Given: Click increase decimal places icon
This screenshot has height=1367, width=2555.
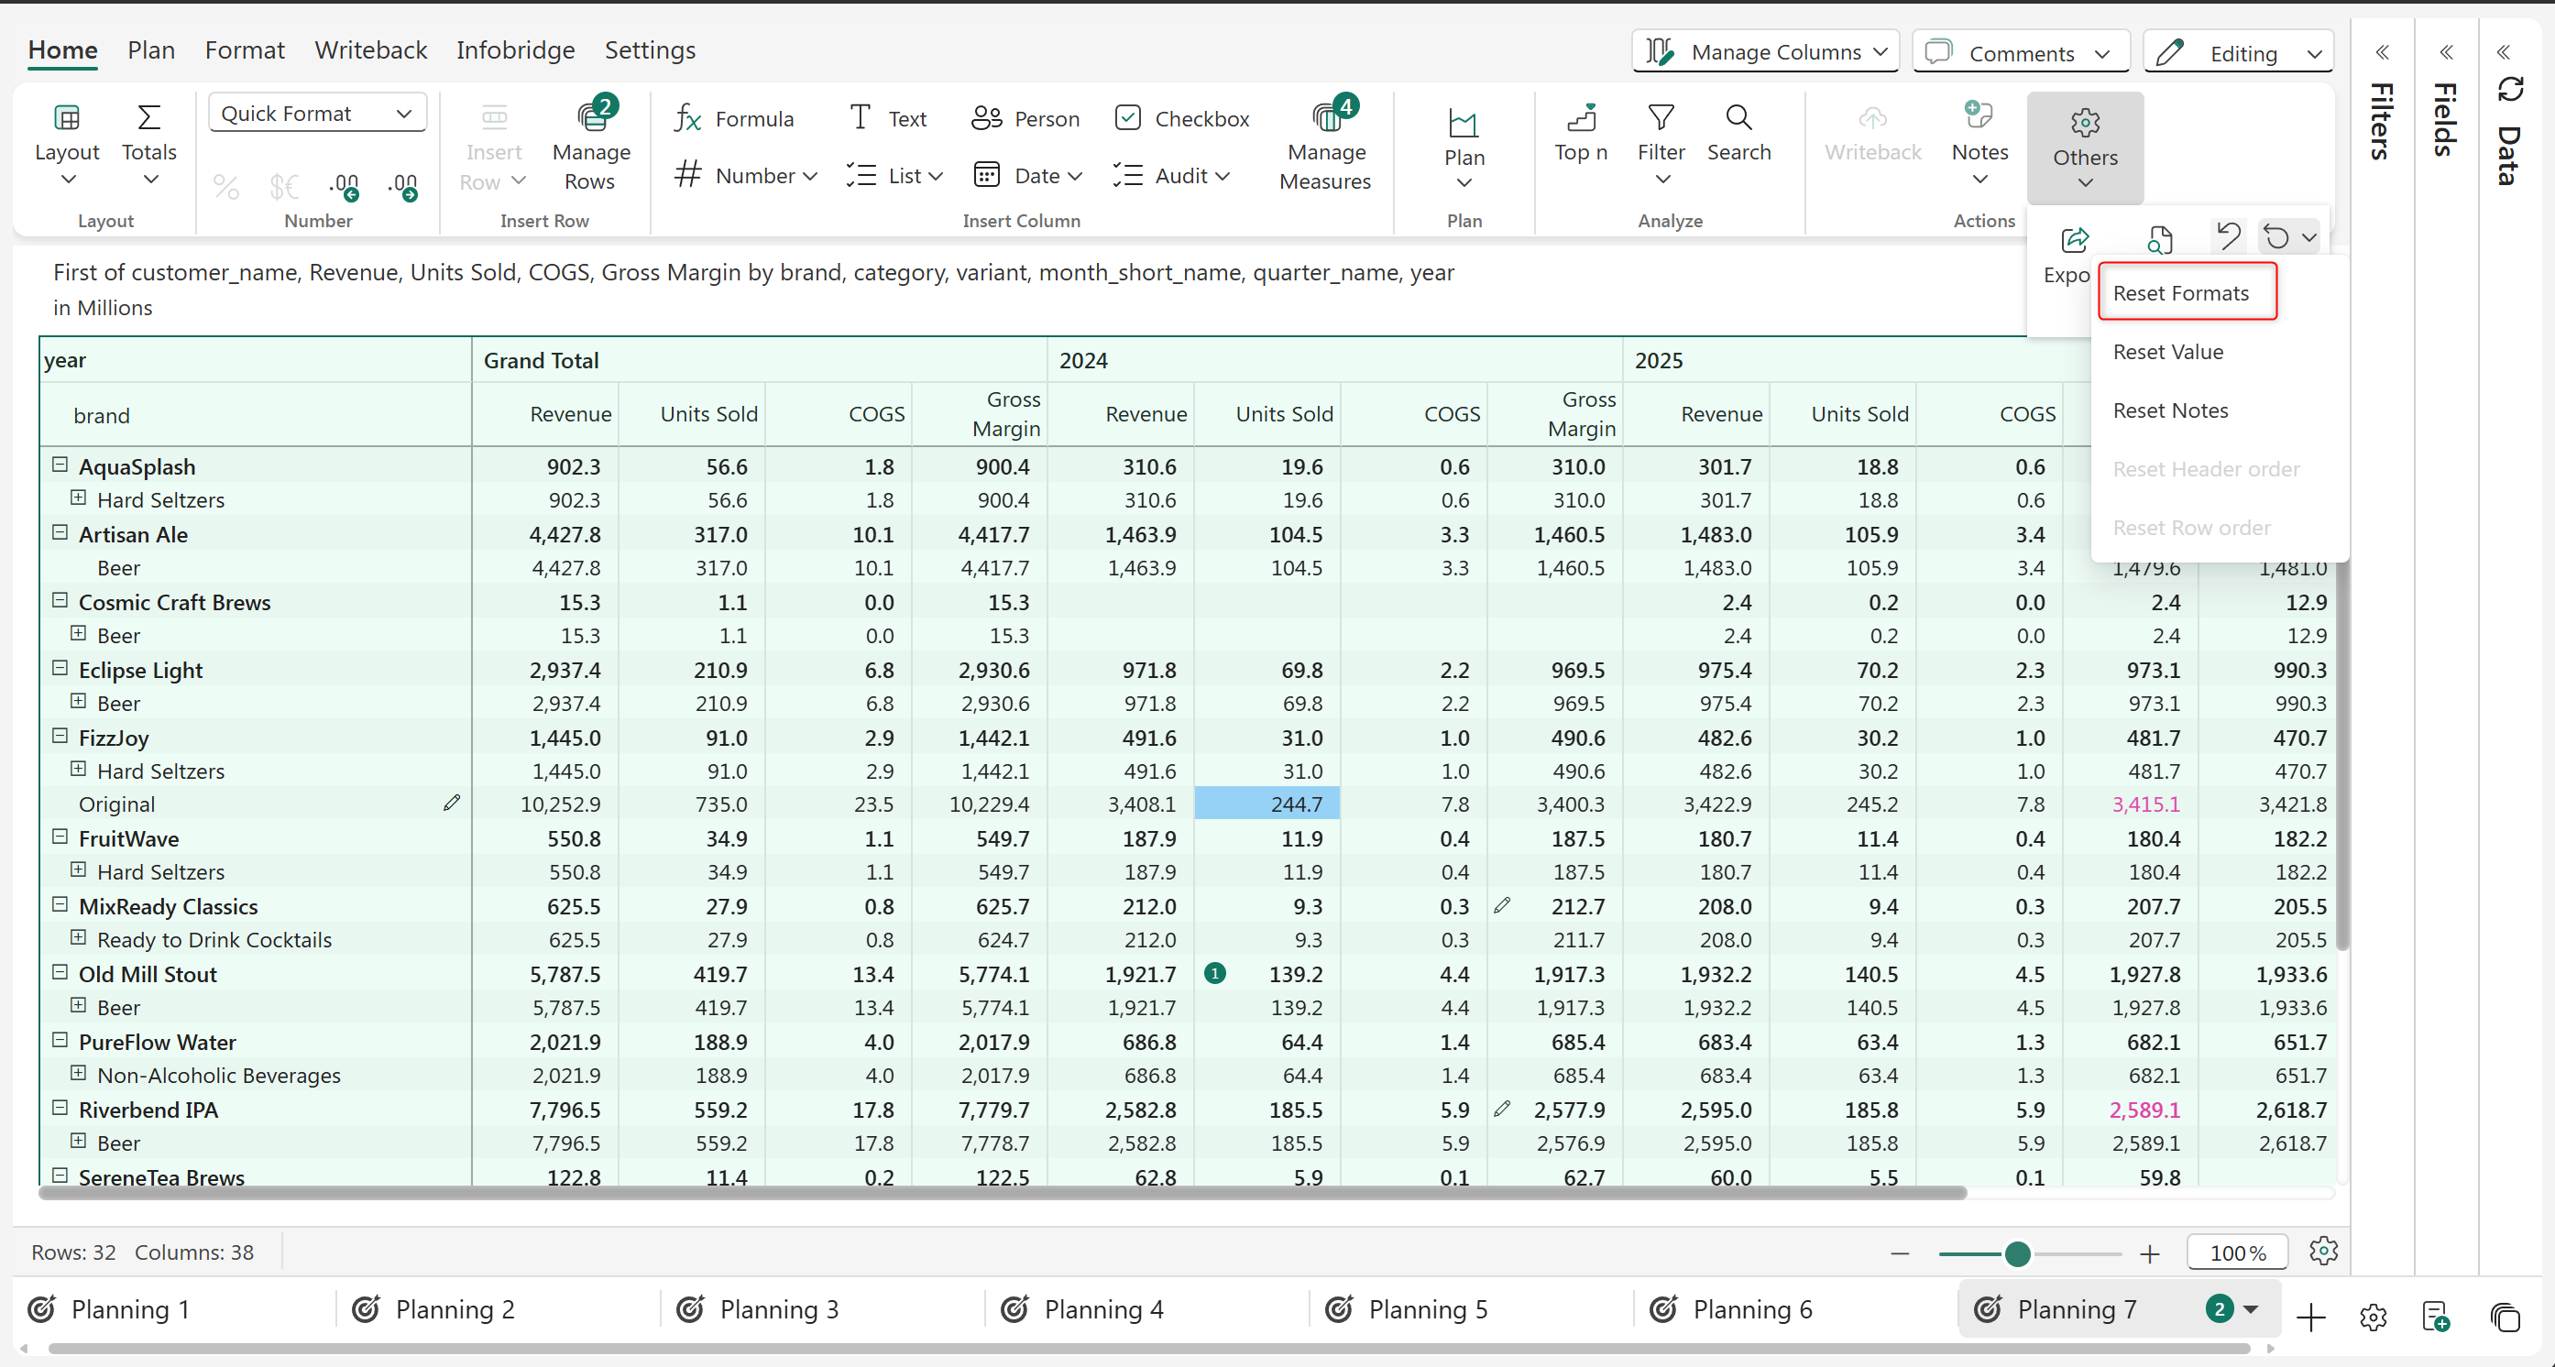Looking at the screenshot, I should pos(403,185).
